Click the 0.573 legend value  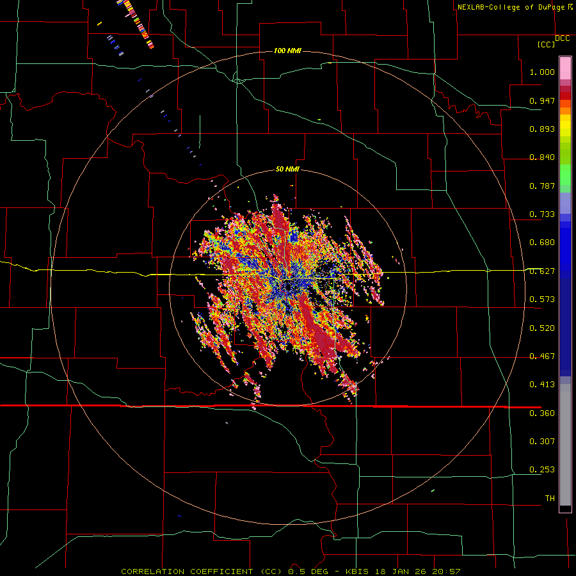point(542,300)
